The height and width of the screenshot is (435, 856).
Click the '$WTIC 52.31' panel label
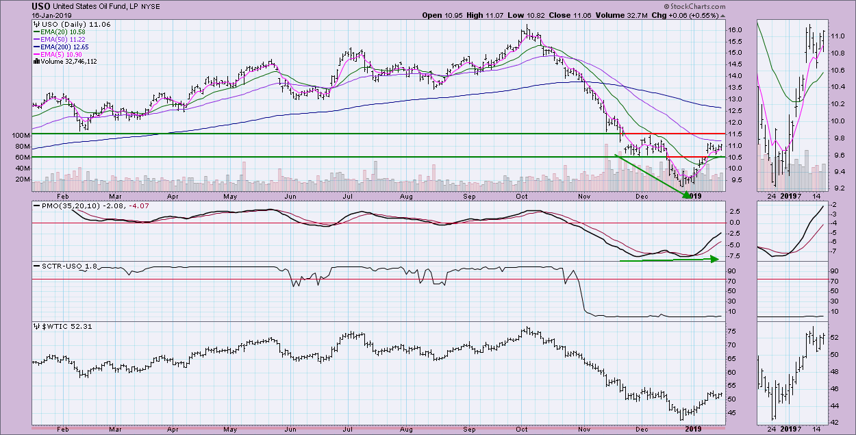66,327
